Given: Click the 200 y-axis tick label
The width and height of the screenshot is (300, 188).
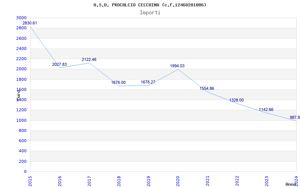Looking at the screenshot, I should tap(23, 161).
